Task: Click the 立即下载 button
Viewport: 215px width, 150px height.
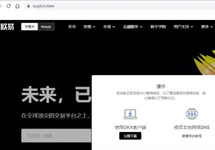Action: click(130, 136)
